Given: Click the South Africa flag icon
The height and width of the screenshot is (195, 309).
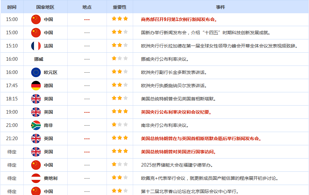Looking at the screenshot, I should 36,125.
